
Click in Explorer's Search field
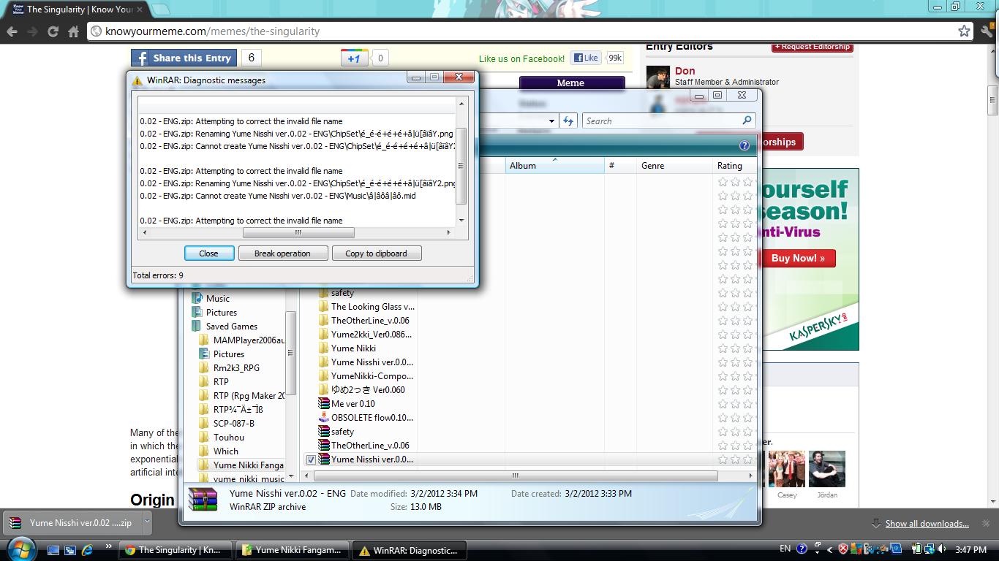coord(662,121)
